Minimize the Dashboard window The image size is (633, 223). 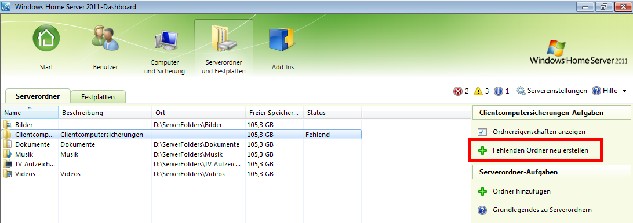[x=584, y=7]
